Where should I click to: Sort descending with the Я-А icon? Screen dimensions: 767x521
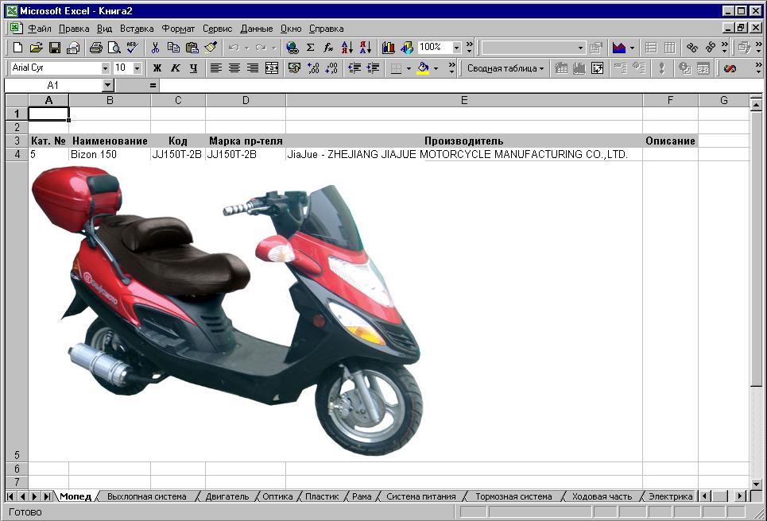tap(366, 48)
